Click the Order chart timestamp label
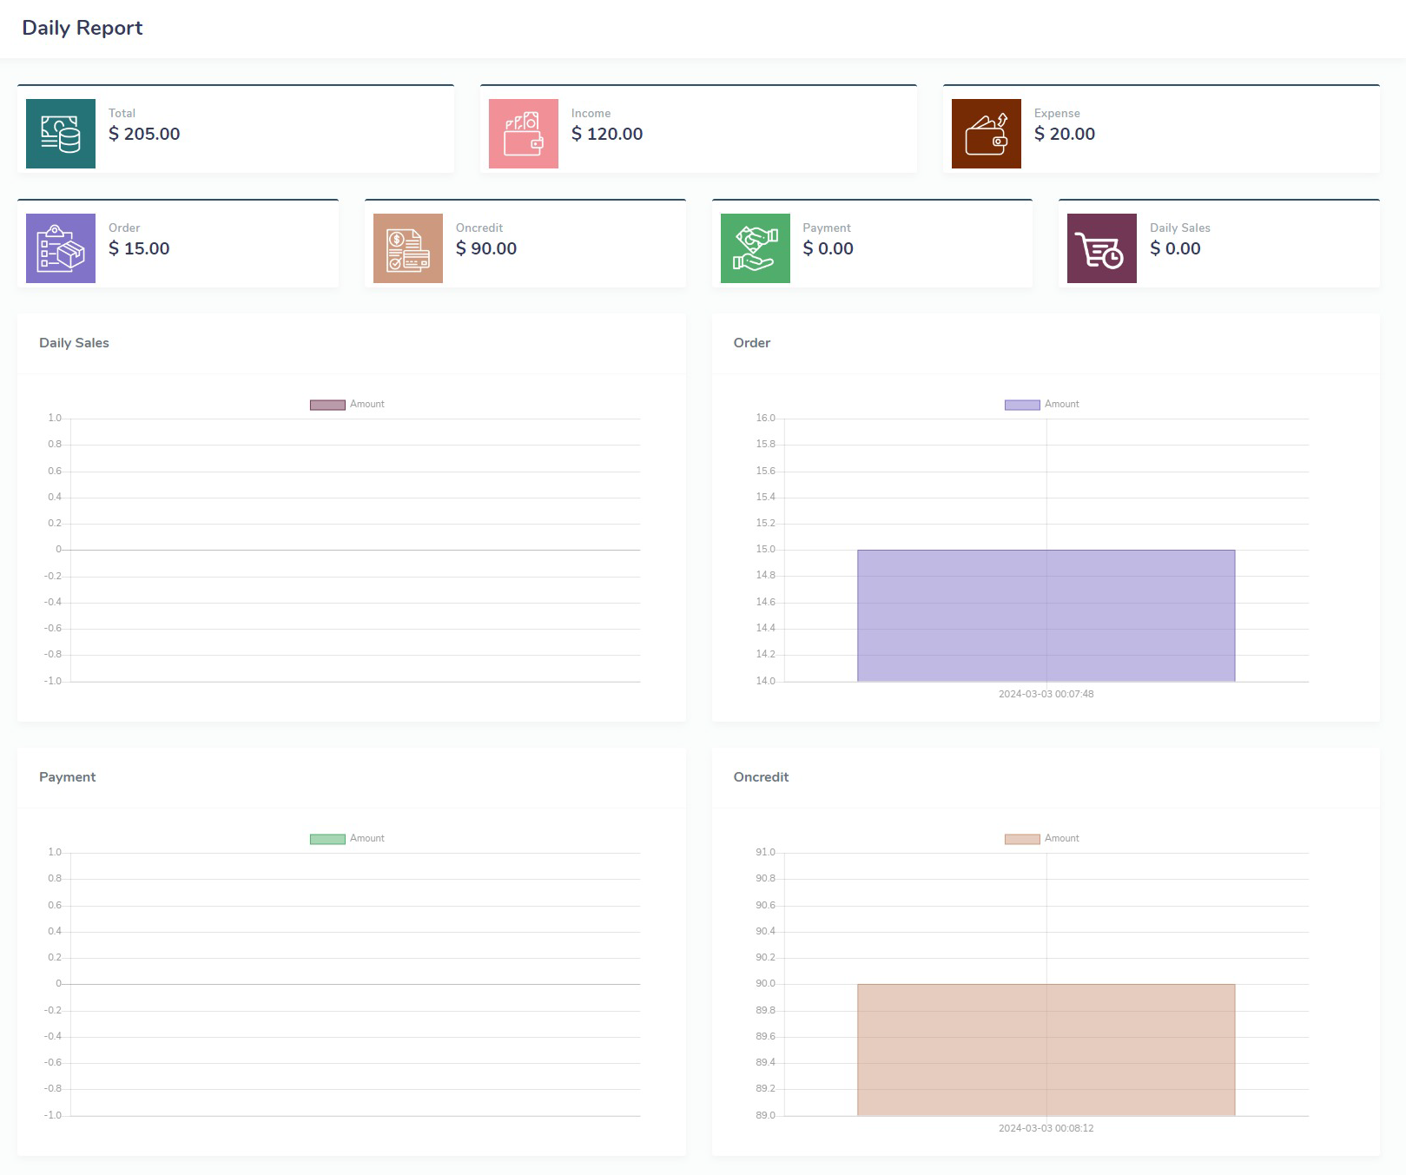Image resolution: width=1406 pixels, height=1175 pixels. pos(1046,694)
